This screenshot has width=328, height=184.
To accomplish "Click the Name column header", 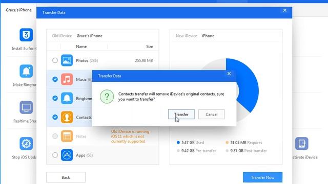I will coord(81,47).
